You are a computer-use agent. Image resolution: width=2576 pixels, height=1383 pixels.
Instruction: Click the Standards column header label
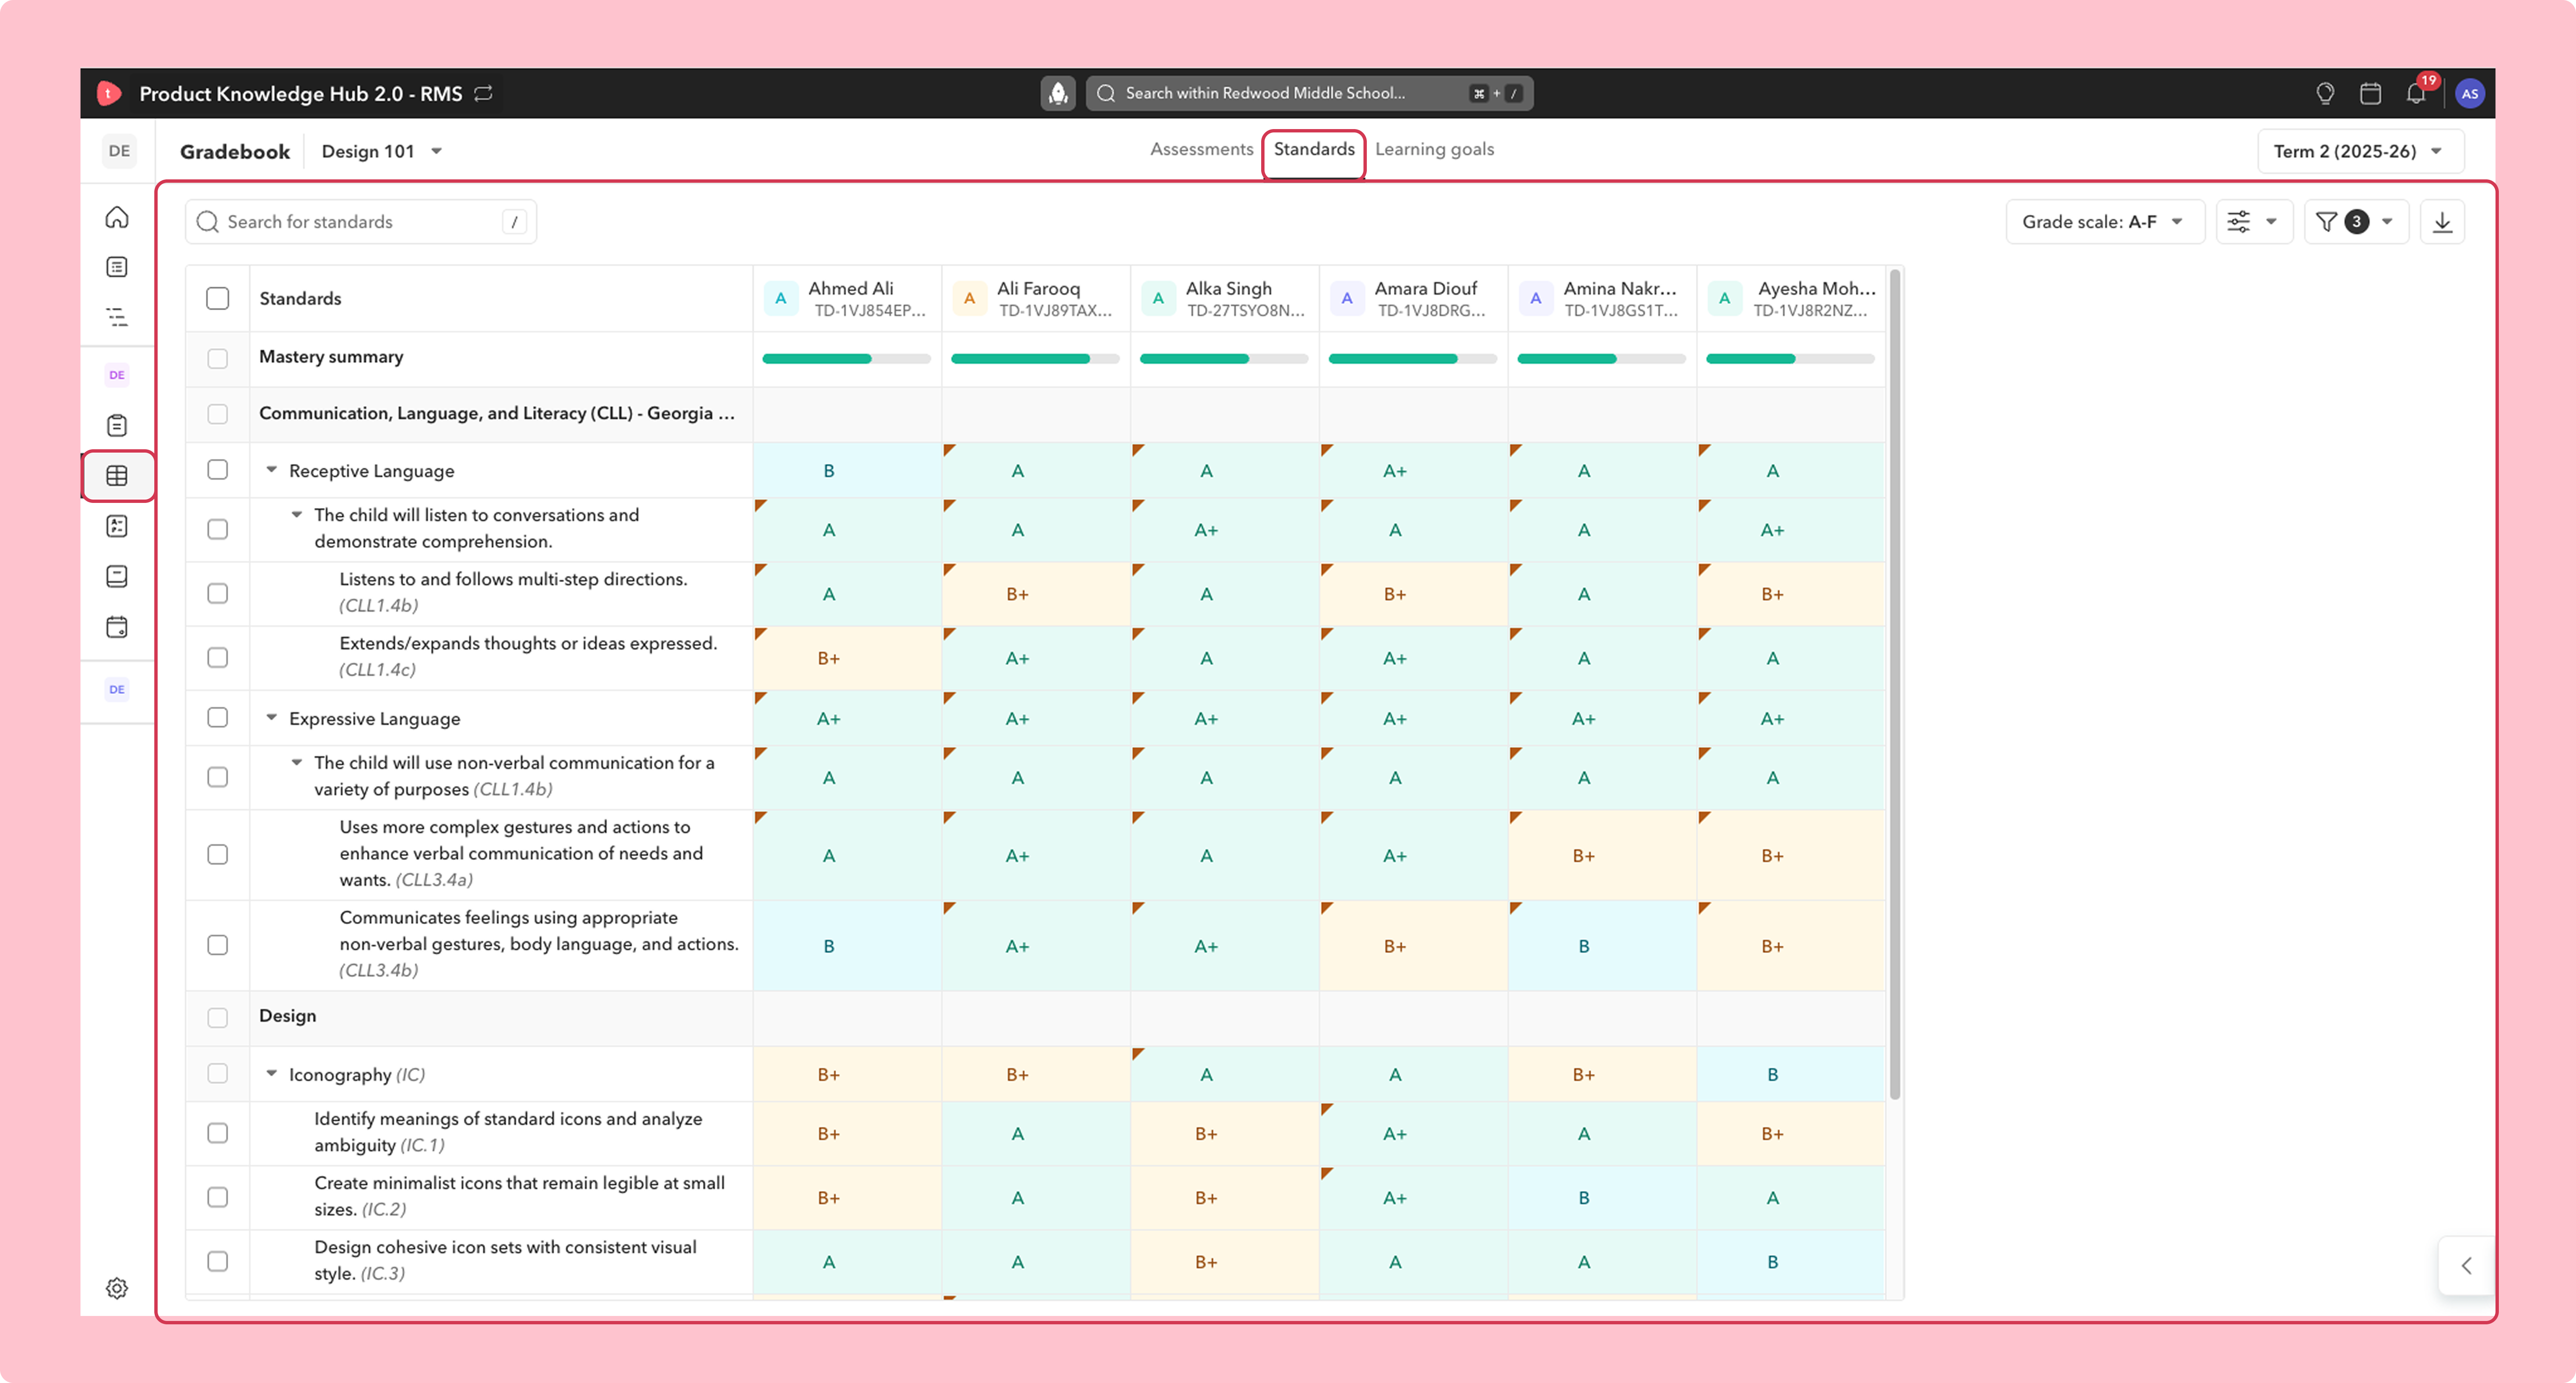(300, 298)
